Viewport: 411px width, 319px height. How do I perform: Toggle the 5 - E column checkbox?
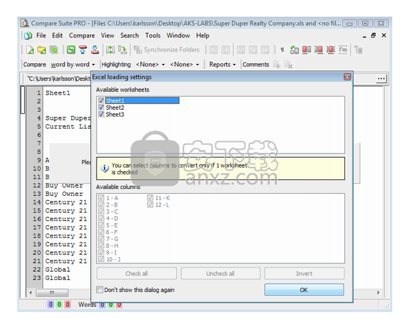pos(101,225)
